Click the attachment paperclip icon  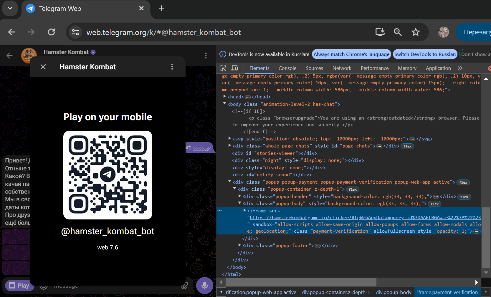pyautogui.click(x=185, y=286)
